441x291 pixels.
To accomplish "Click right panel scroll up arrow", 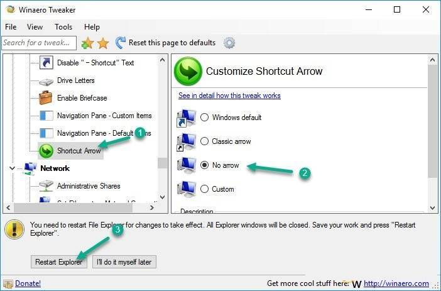I will click(x=433, y=60).
